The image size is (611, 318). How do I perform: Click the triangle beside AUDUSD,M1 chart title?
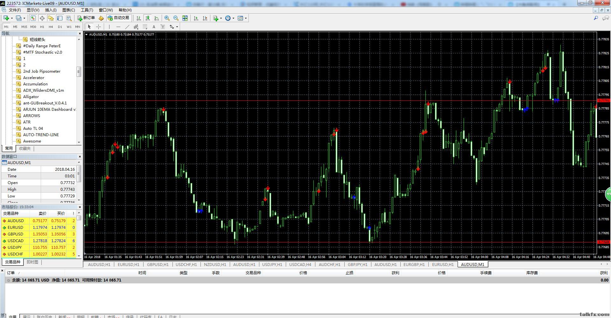point(87,34)
